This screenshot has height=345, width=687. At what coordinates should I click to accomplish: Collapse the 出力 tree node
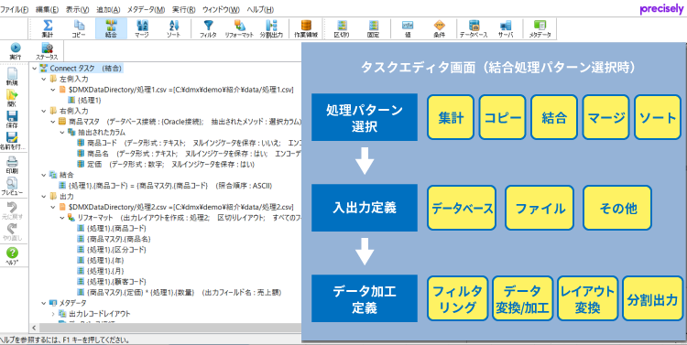(x=43, y=196)
